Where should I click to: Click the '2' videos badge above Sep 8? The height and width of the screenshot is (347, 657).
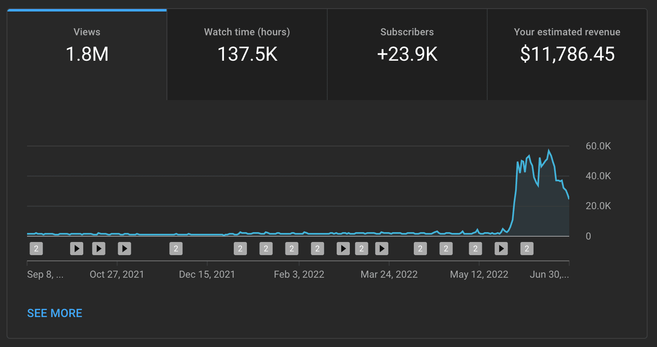coord(36,248)
